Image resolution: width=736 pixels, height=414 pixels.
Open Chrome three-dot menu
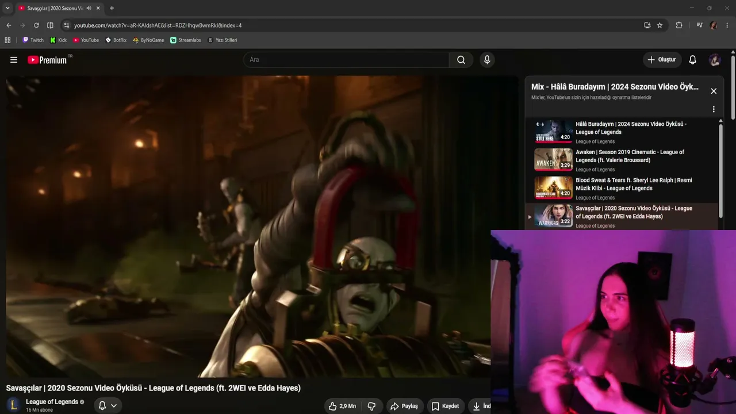(x=727, y=25)
